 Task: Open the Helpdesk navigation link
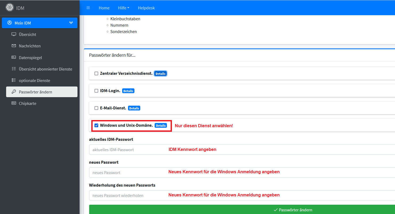click(x=146, y=8)
